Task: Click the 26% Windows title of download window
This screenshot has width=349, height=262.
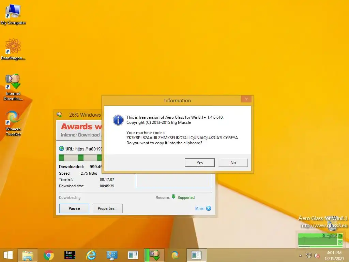Action: click(85, 115)
